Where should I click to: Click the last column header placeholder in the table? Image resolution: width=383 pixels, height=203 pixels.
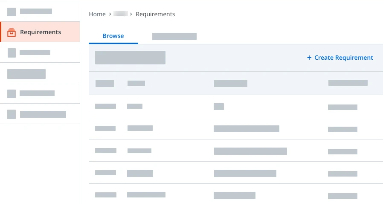(348, 83)
